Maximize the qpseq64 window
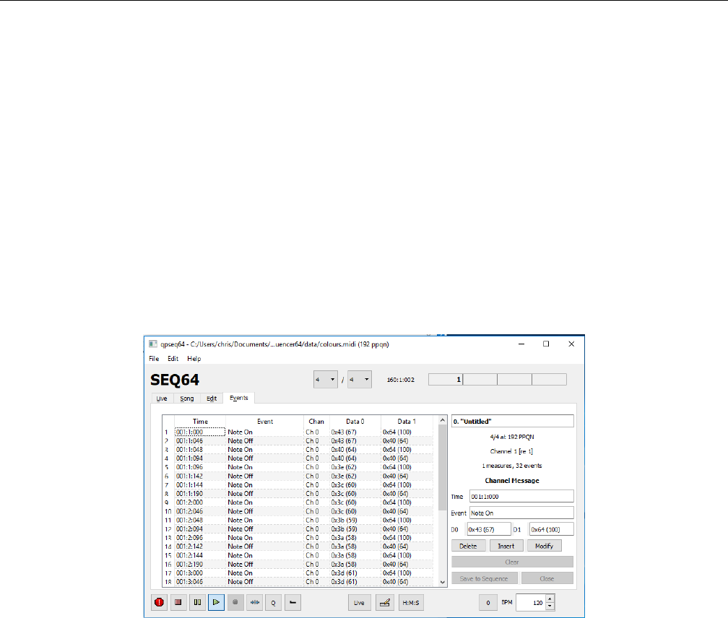Screen dimensions: 728x618 click(546, 344)
